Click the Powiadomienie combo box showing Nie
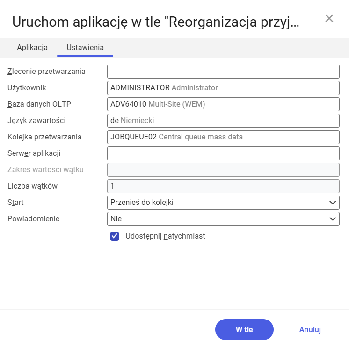Screen dimensions: 349x349 tap(218, 218)
